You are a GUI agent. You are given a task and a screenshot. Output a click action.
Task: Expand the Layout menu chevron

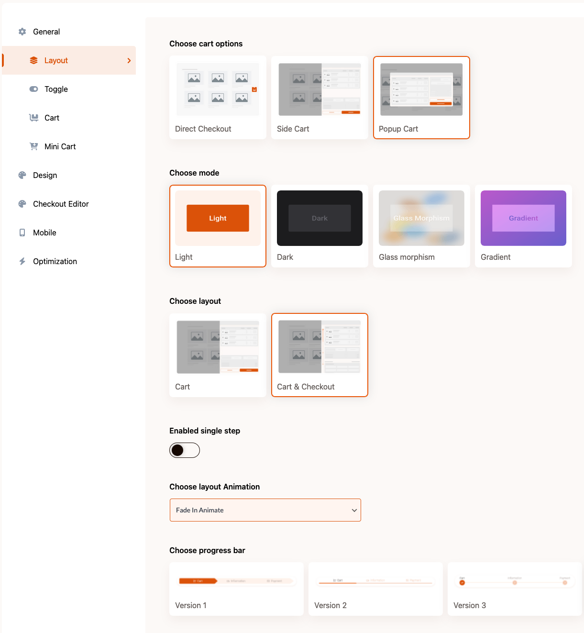129,60
